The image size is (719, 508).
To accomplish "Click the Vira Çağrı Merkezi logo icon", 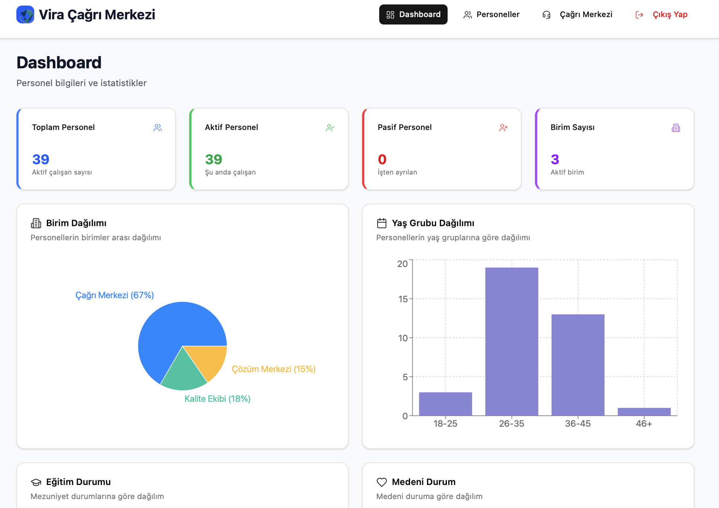I will [25, 14].
